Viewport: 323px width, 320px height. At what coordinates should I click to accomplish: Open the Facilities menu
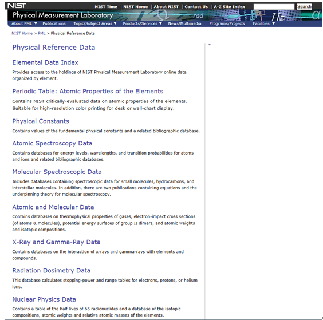pyautogui.click(x=261, y=23)
